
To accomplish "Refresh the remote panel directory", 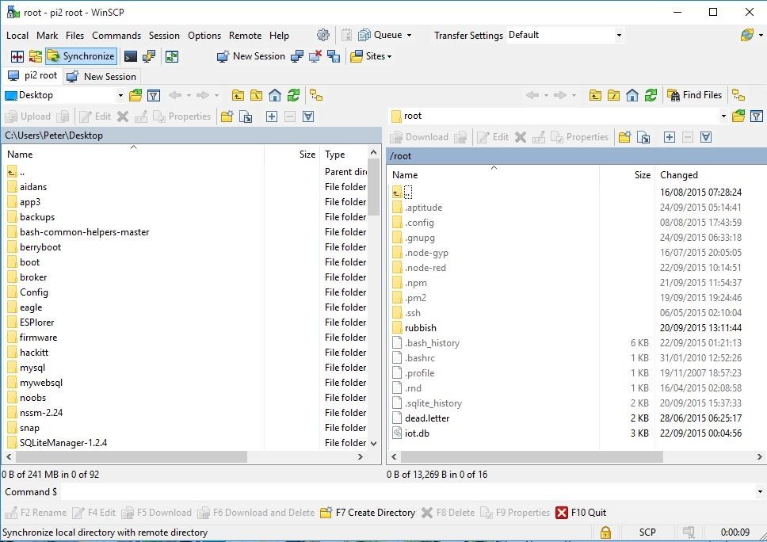I will 651,95.
